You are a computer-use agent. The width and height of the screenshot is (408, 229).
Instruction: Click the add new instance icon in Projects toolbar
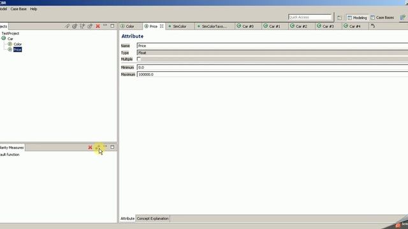90,26
